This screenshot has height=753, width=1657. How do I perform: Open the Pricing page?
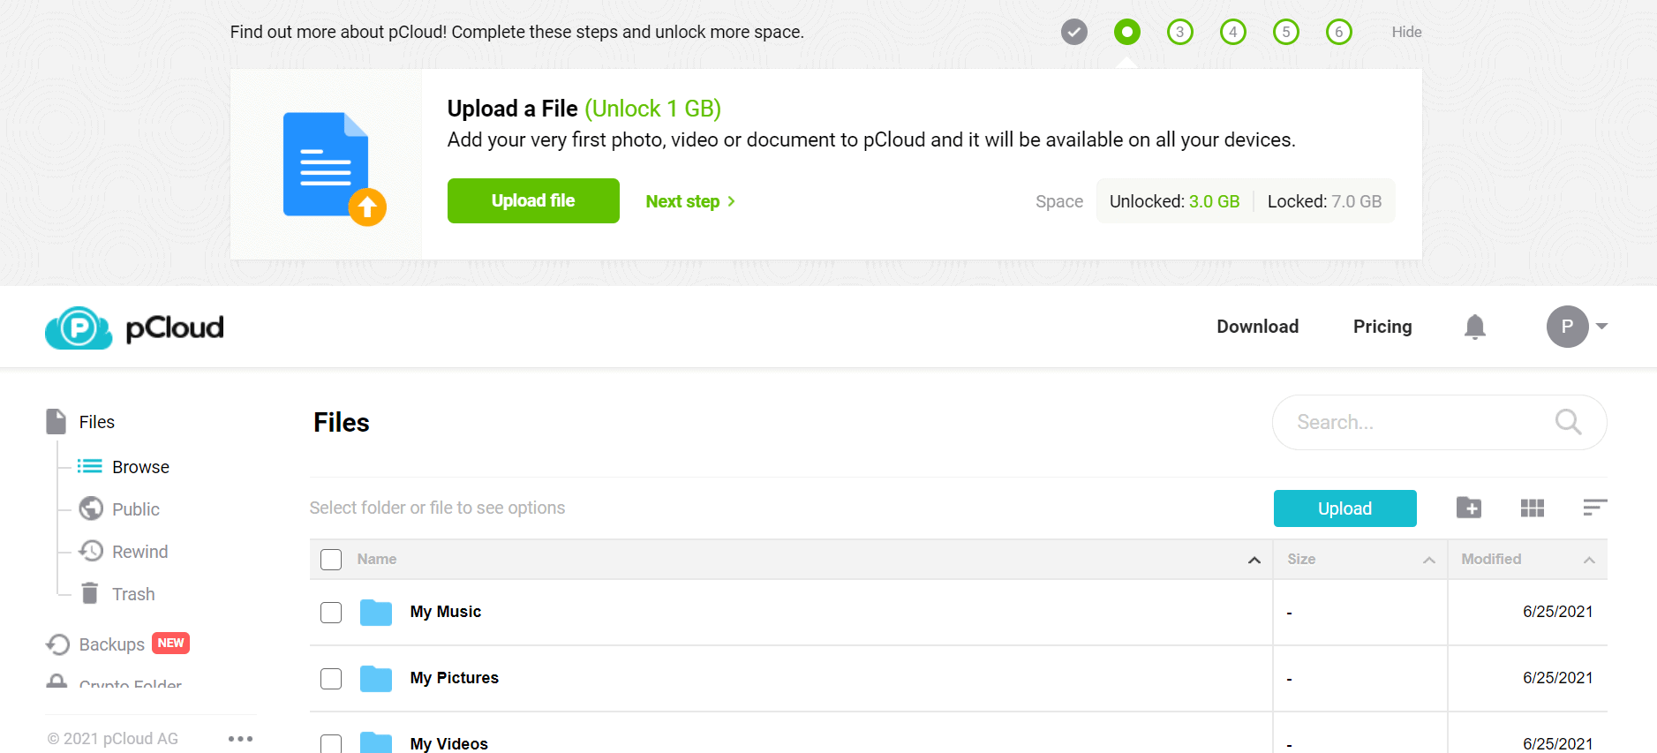(x=1382, y=327)
